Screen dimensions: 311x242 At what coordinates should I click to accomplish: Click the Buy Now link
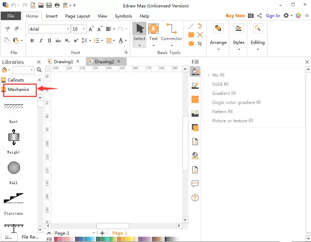click(x=235, y=16)
